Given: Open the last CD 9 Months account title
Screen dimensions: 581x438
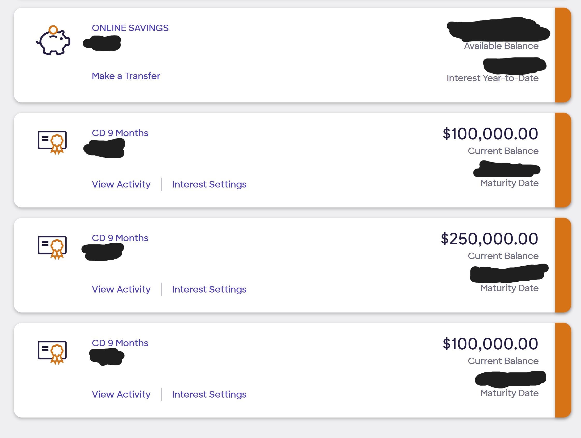Looking at the screenshot, I should pyautogui.click(x=120, y=343).
